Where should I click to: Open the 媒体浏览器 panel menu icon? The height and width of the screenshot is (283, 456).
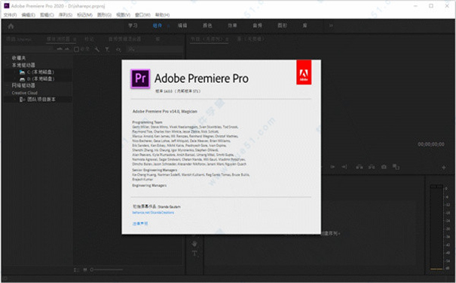[75, 39]
